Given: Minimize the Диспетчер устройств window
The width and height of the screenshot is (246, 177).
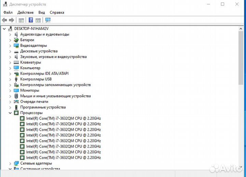Looking at the screenshot, I should pos(208,4).
